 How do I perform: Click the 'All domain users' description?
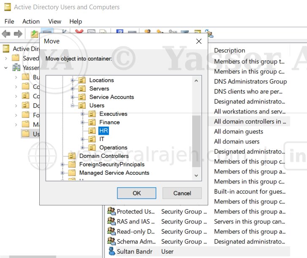coord(236,141)
